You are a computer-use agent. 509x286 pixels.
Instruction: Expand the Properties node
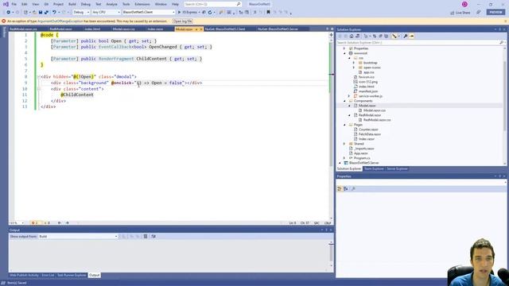344,48
